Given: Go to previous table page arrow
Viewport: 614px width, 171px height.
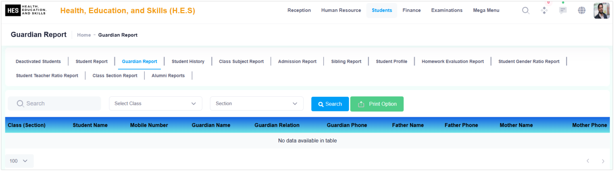Looking at the screenshot, I should pyautogui.click(x=588, y=161).
